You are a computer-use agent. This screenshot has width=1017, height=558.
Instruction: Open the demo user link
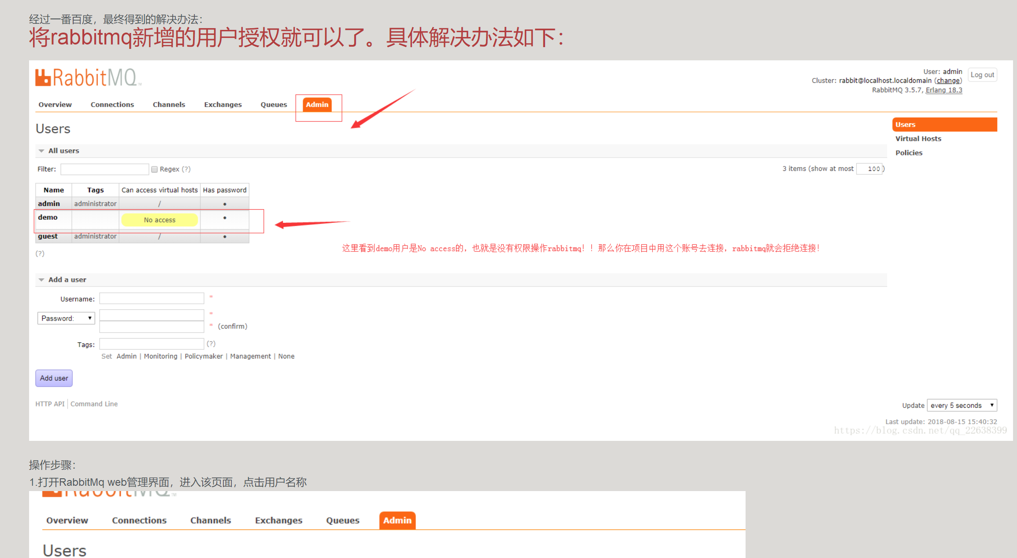pos(48,217)
